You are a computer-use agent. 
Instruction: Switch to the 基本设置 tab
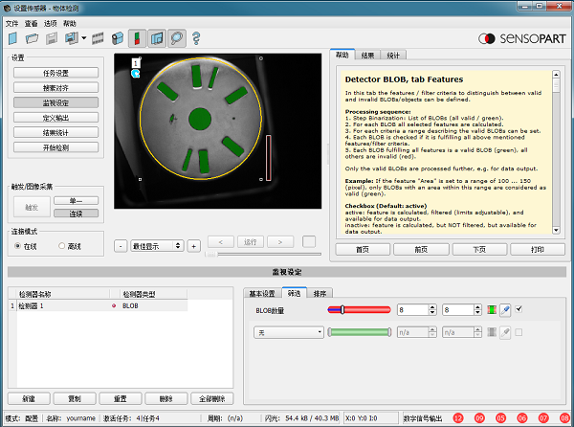click(x=262, y=293)
